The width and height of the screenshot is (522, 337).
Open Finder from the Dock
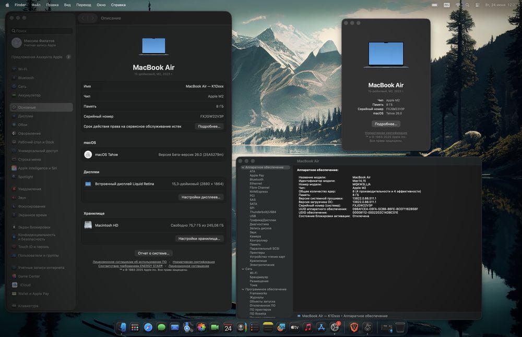pyautogui.click(x=122, y=327)
